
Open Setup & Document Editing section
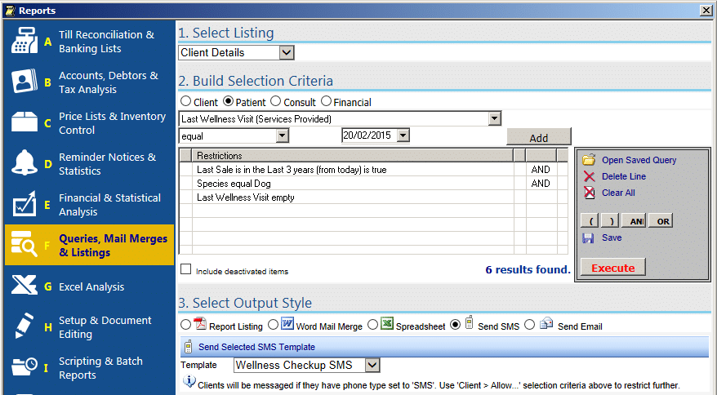coord(89,327)
